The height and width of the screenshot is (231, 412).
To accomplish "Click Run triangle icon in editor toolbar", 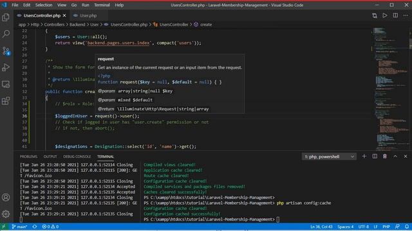I will click(385, 15).
